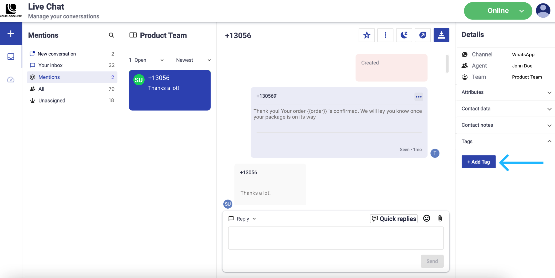Search mentions with the magnifier icon
The width and height of the screenshot is (555, 278).
(111, 35)
